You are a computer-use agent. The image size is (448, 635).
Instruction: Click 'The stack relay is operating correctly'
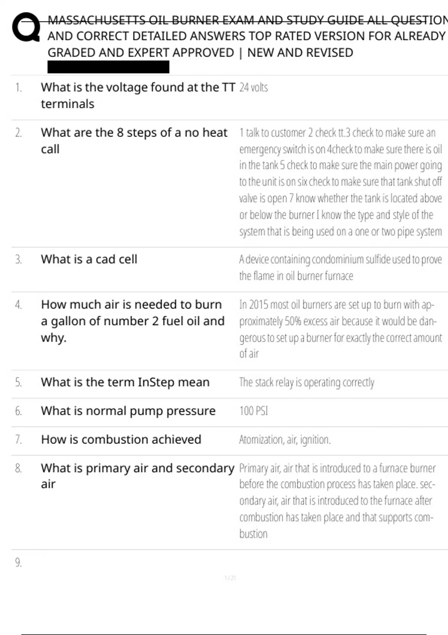coord(307,382)
